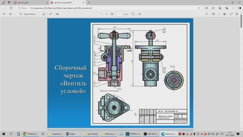Toggle the Edge sidebar button

(240, 8)
